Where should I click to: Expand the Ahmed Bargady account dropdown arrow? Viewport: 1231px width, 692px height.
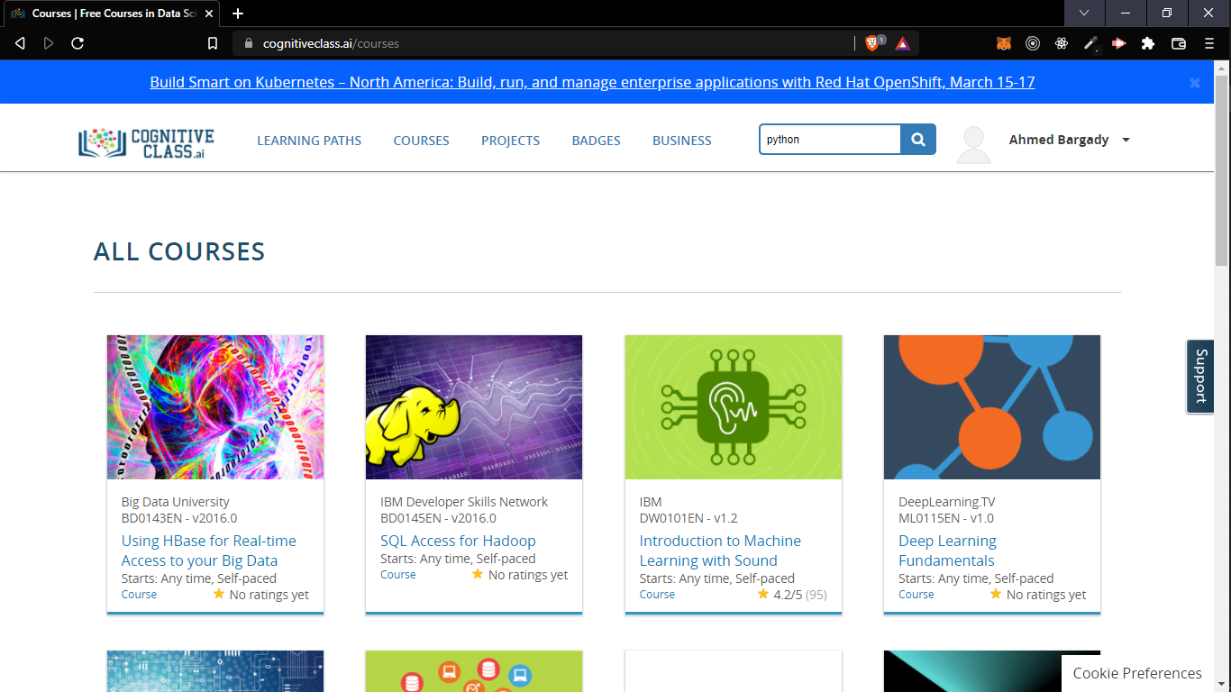(x=1126, y=141)
